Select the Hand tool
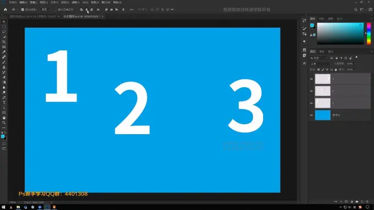374x210 pixels. (4, 118)
